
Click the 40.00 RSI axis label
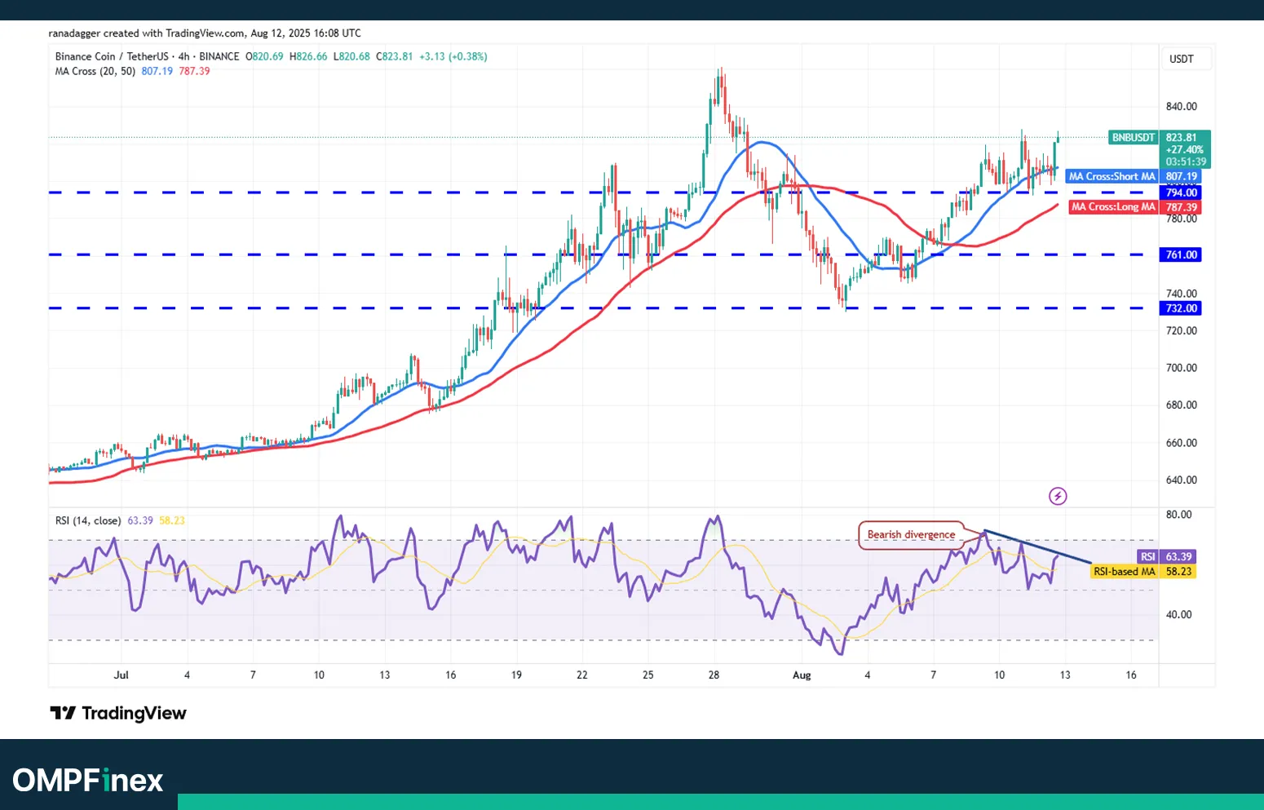point(1178,615)
